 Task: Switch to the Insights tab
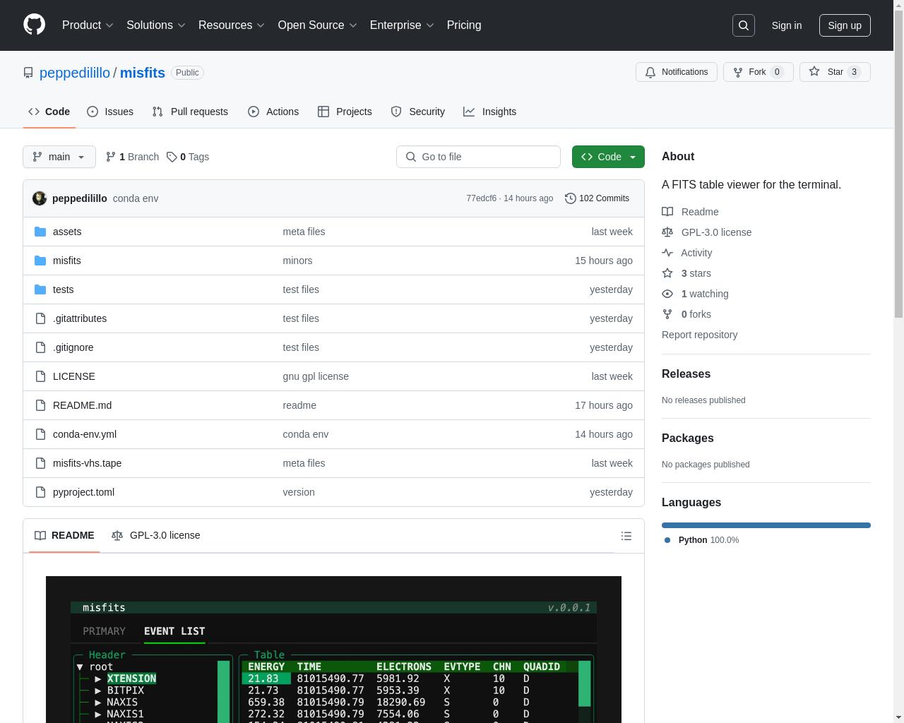pyautogui.click(x=490, y=112)
